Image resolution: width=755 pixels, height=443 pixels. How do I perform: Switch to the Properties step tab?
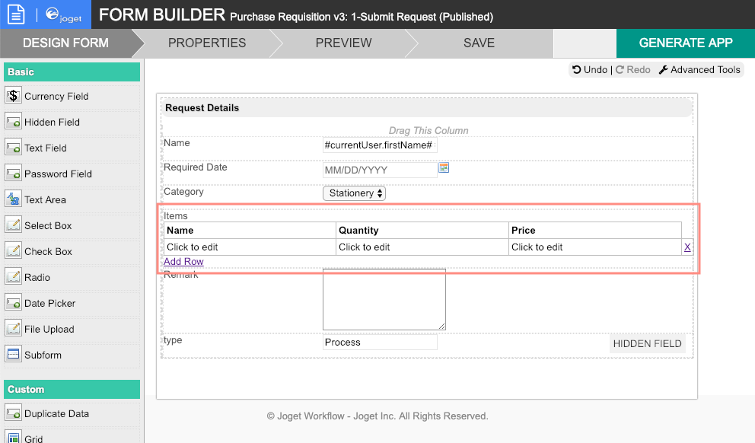click(x=207, y=43)
